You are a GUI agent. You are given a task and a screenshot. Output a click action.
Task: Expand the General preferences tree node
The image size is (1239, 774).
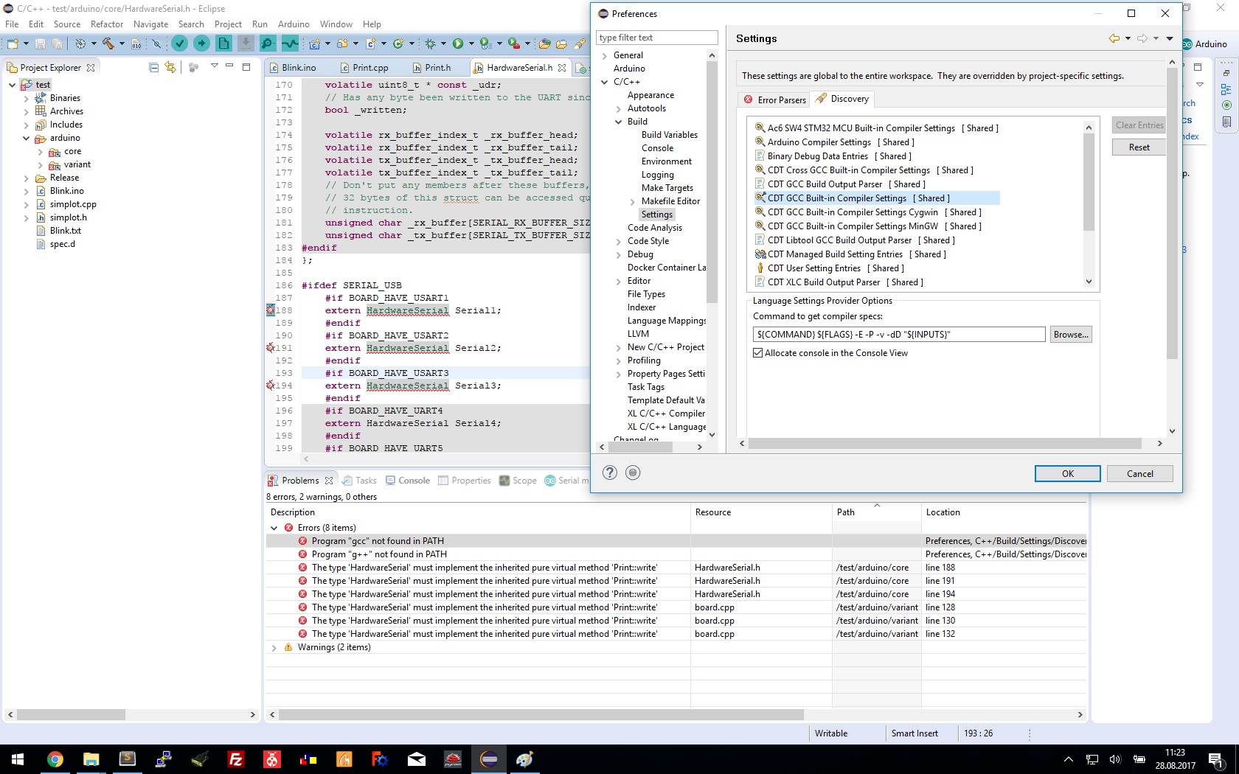point(605,55)
